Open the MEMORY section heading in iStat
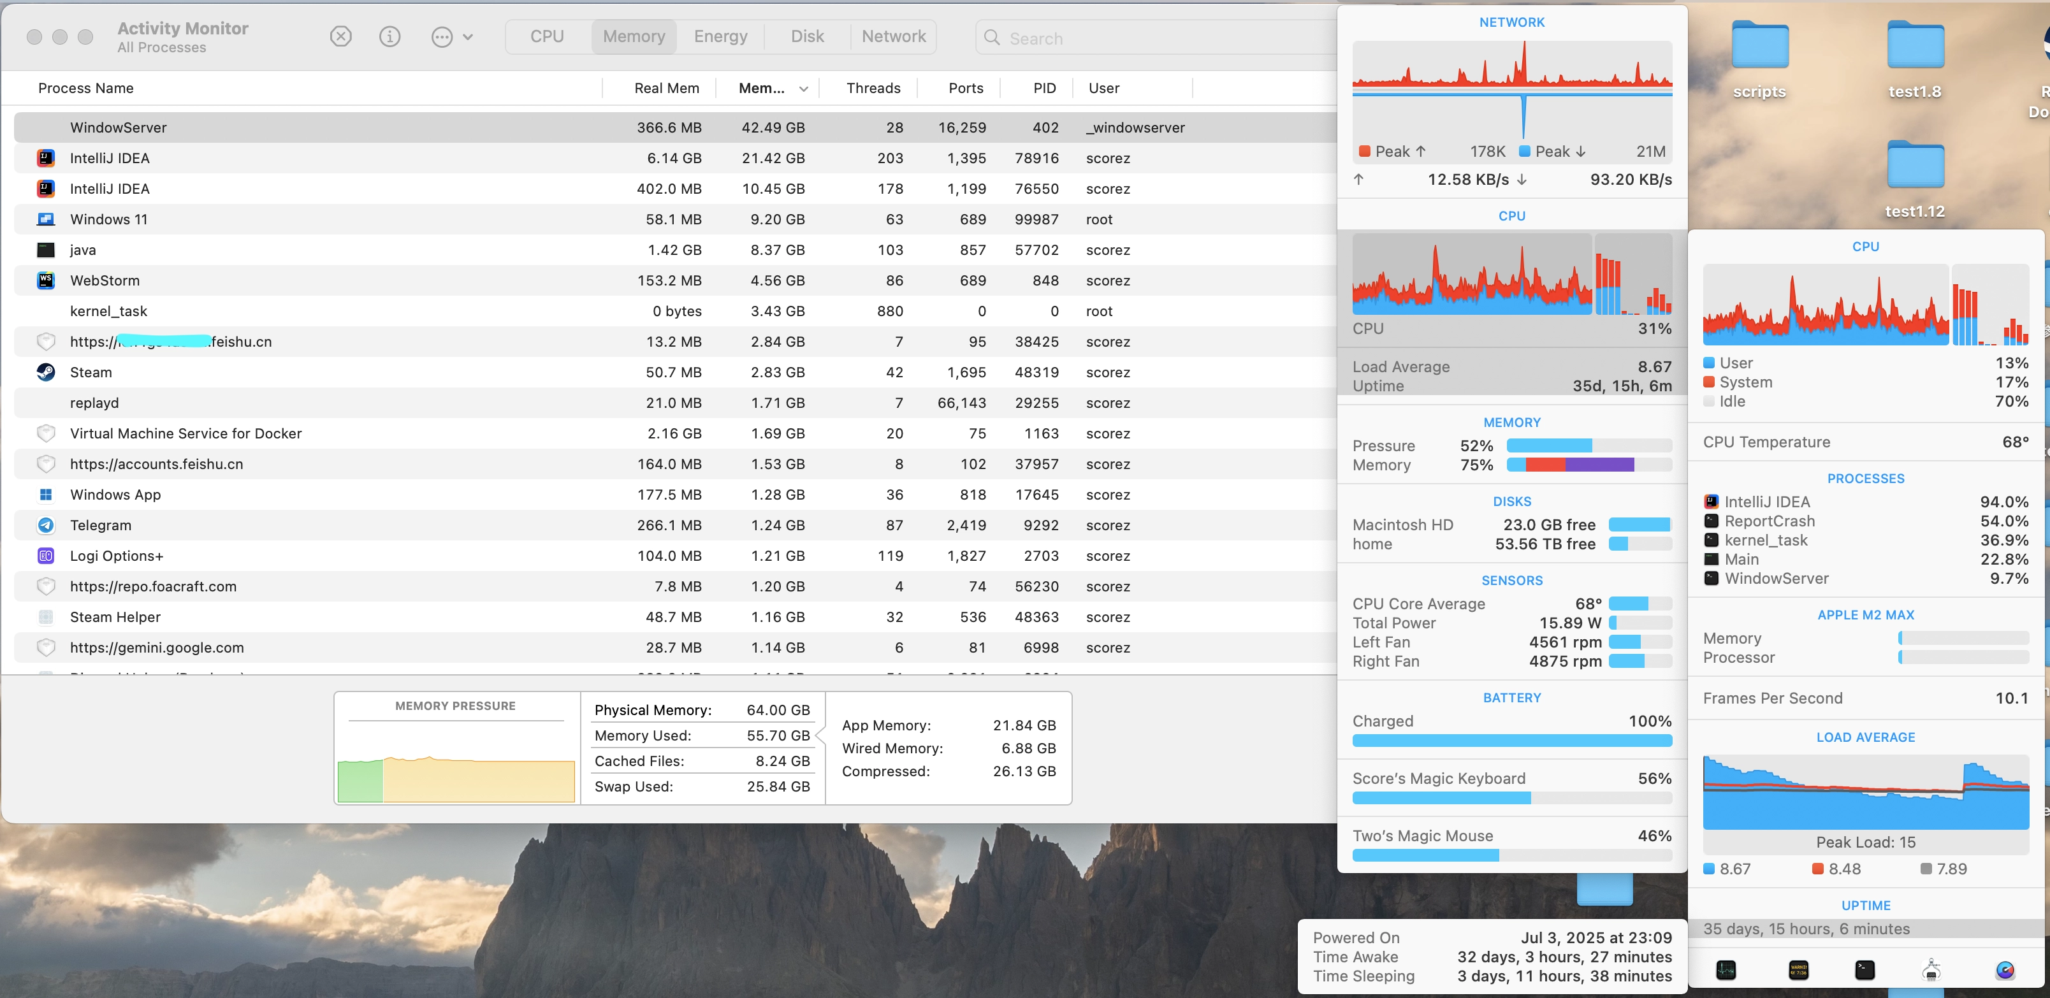This screenshot has height=998, width=2050. pyautogui.click(x=1511, y=422)
